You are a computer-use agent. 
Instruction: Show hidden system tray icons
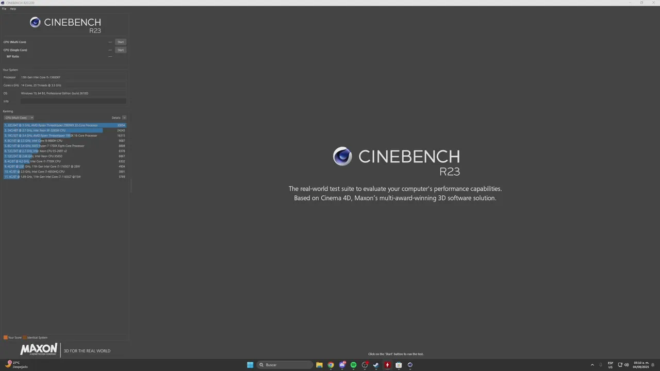pyautogui.click(x=592, y=365)
